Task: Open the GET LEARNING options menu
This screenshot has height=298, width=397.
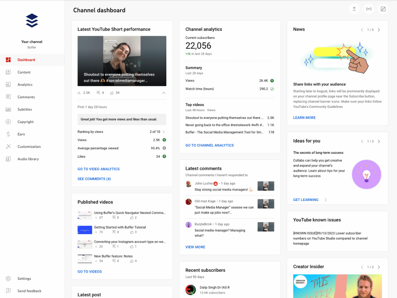Action: [x=325, y=199]
